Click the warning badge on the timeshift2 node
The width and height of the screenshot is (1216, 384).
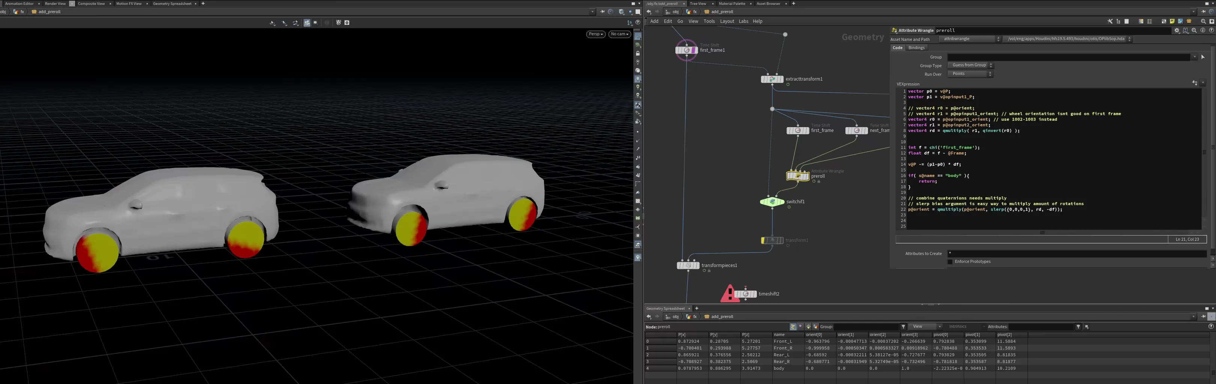pos(731,293)
